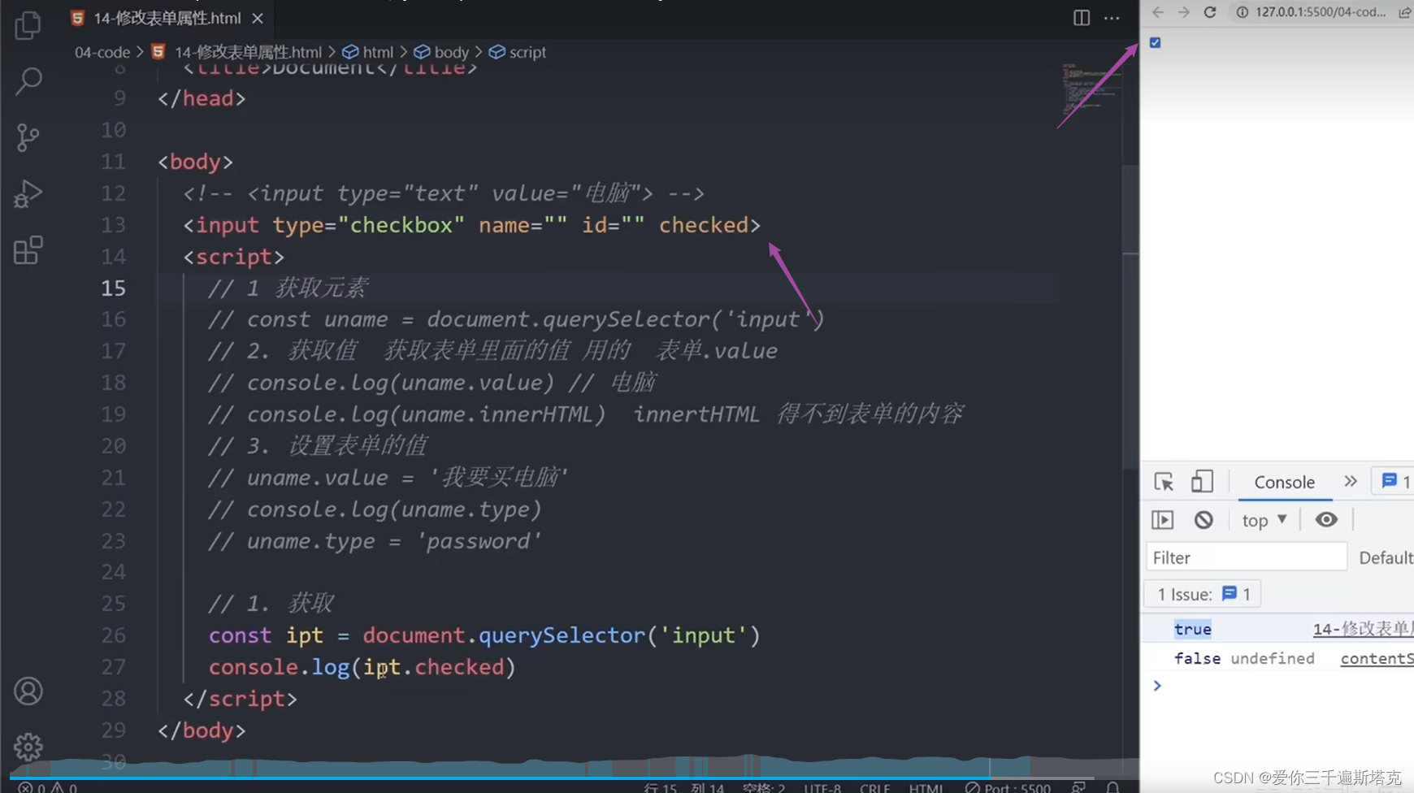Split the editor to the right
The height and width of the screenshot is (793, 1414).
click(x=1081, y=18)
